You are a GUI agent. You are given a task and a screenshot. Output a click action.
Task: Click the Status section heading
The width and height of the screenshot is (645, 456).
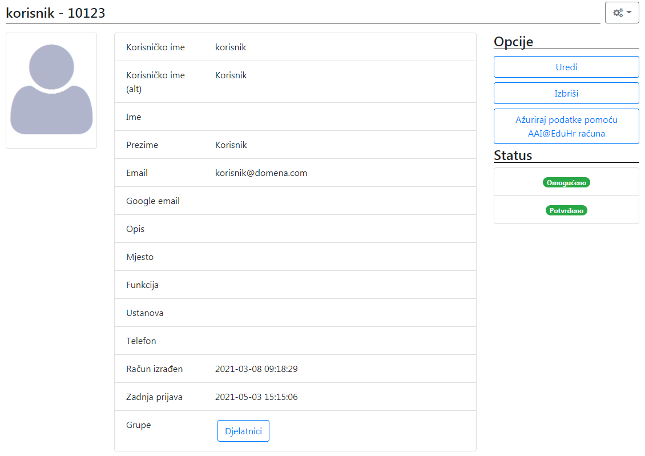tap(512, 155)
